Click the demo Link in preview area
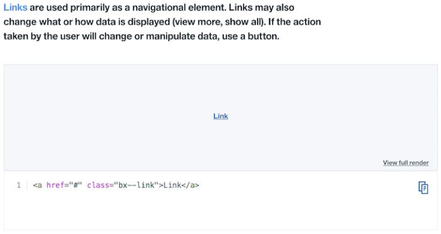This screenshot has height=234, width=441. 220,116
